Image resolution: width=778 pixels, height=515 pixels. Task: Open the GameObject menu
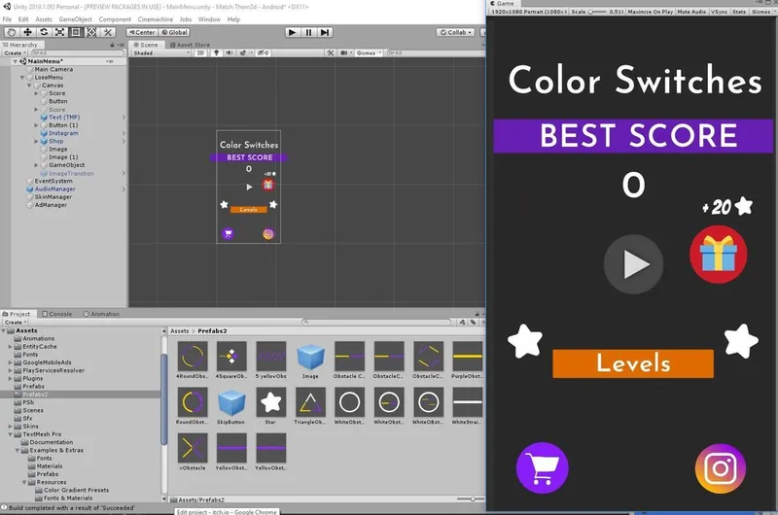[x=76, y=19]
